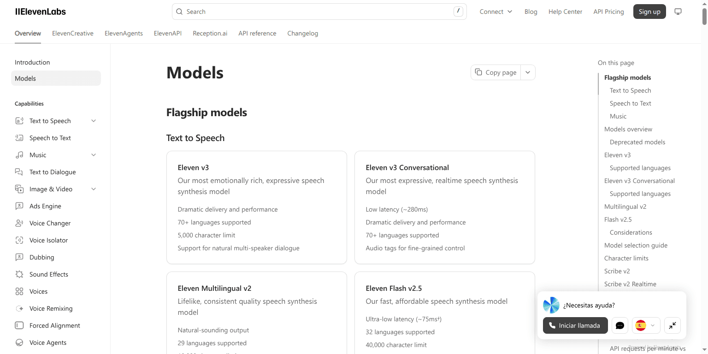708x354 pixels.
Task: Open the Spanish flag language selector
Action: [x=646, y=325]
